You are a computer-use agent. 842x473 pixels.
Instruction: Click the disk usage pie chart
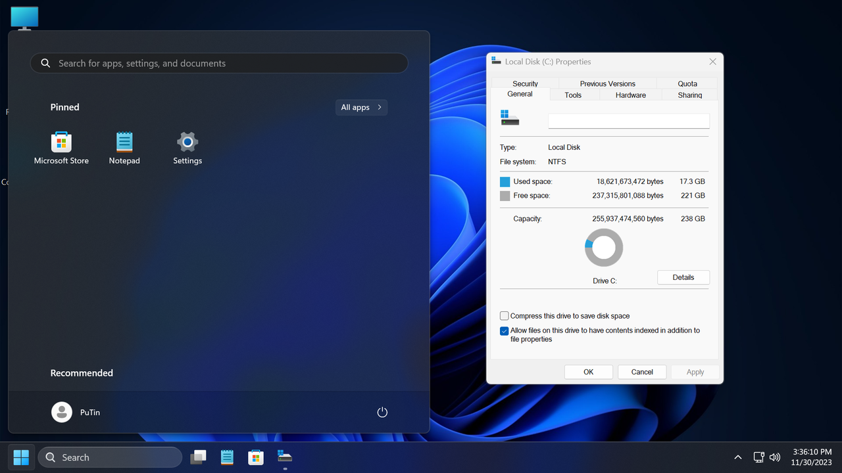pos(603,248)
